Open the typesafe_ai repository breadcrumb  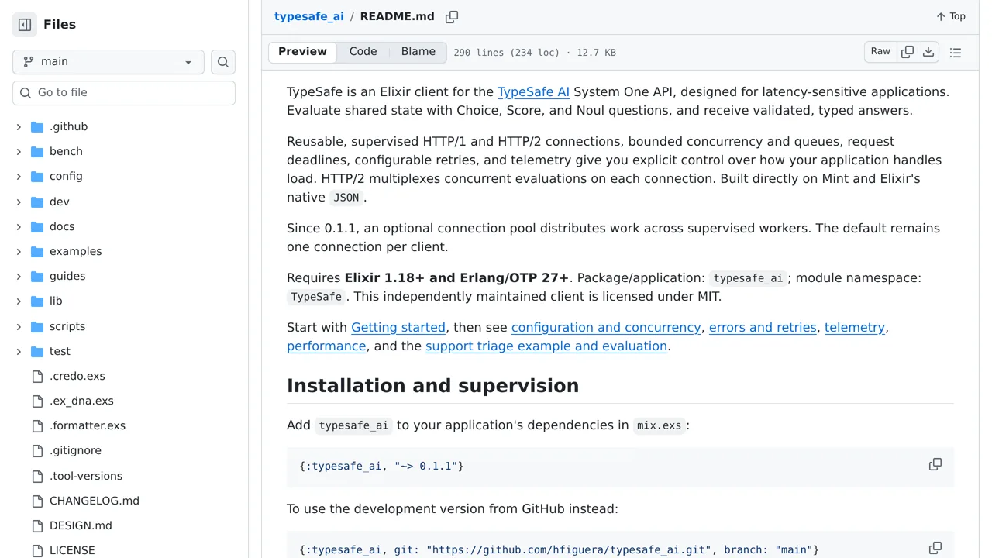309,16
